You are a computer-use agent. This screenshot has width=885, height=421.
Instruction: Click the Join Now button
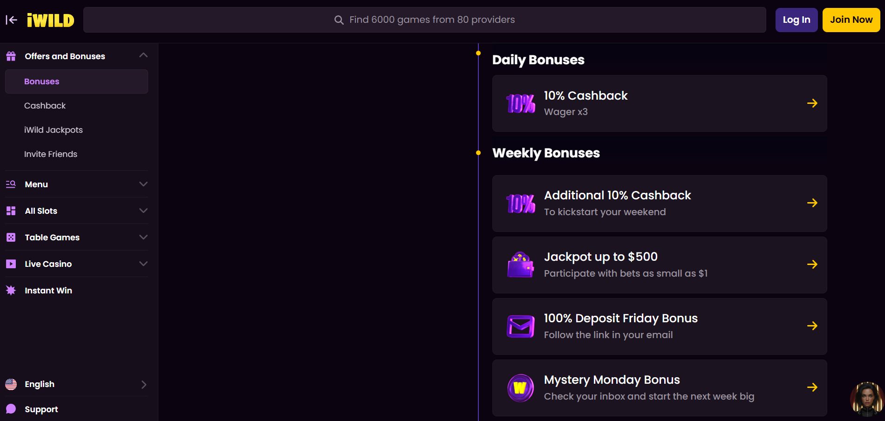(x=851, y=20)
